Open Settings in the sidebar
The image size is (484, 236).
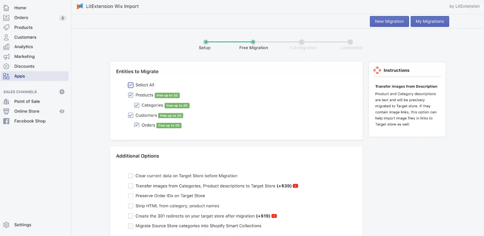pyautogui.click(x=23, y=225)
